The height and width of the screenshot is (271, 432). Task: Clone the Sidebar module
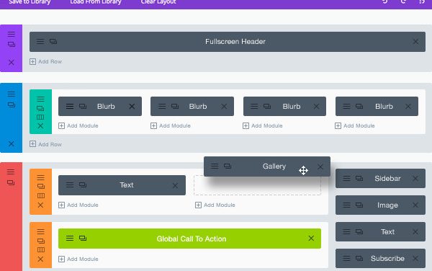(x=359, y=178)
